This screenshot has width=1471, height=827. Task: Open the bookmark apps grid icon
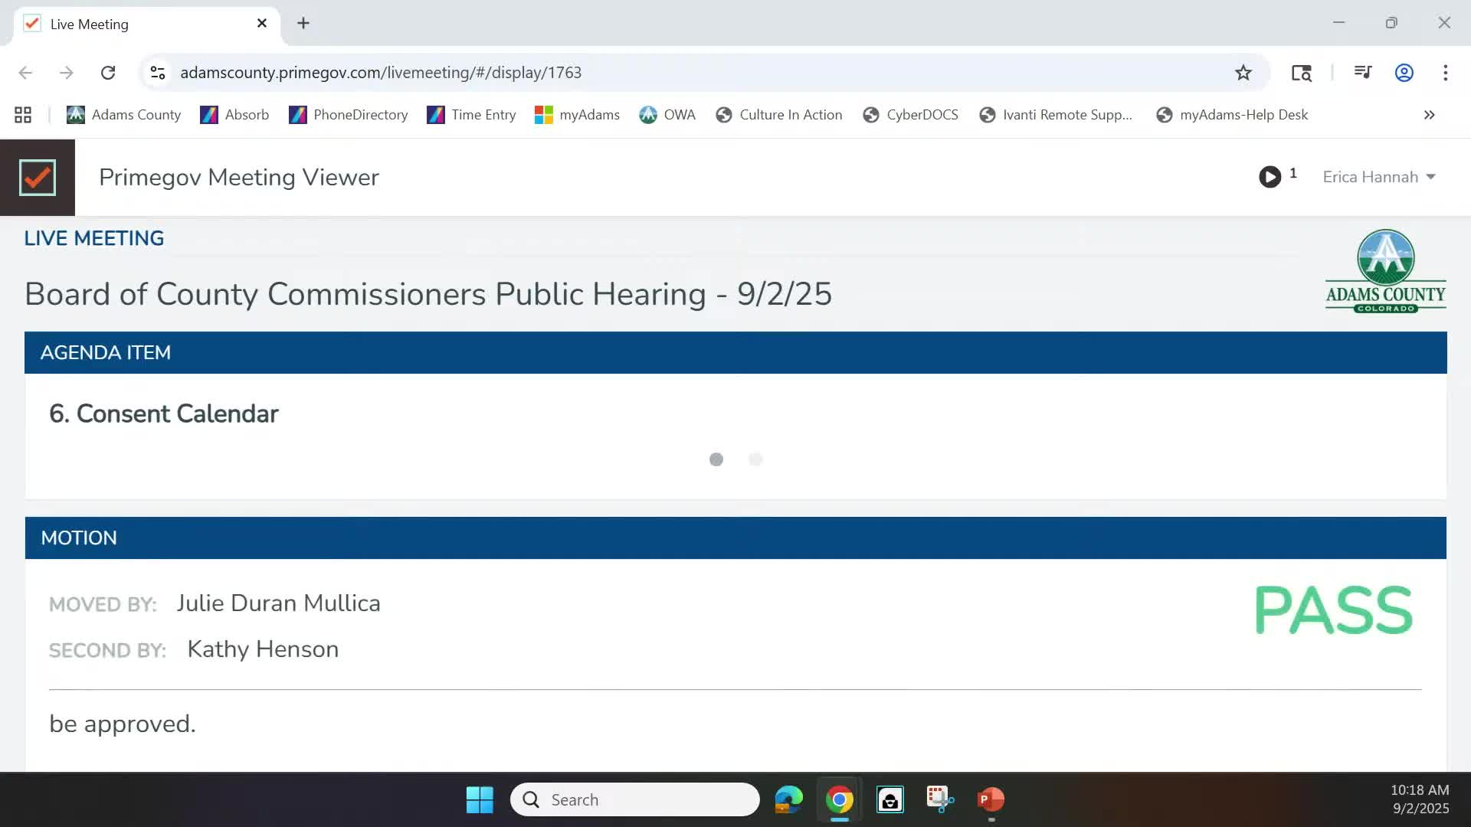tap(23, 115)
